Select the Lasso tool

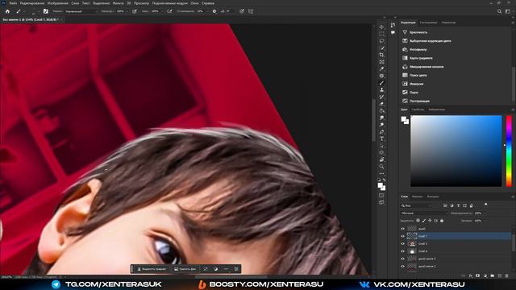[x=381, y=41]
